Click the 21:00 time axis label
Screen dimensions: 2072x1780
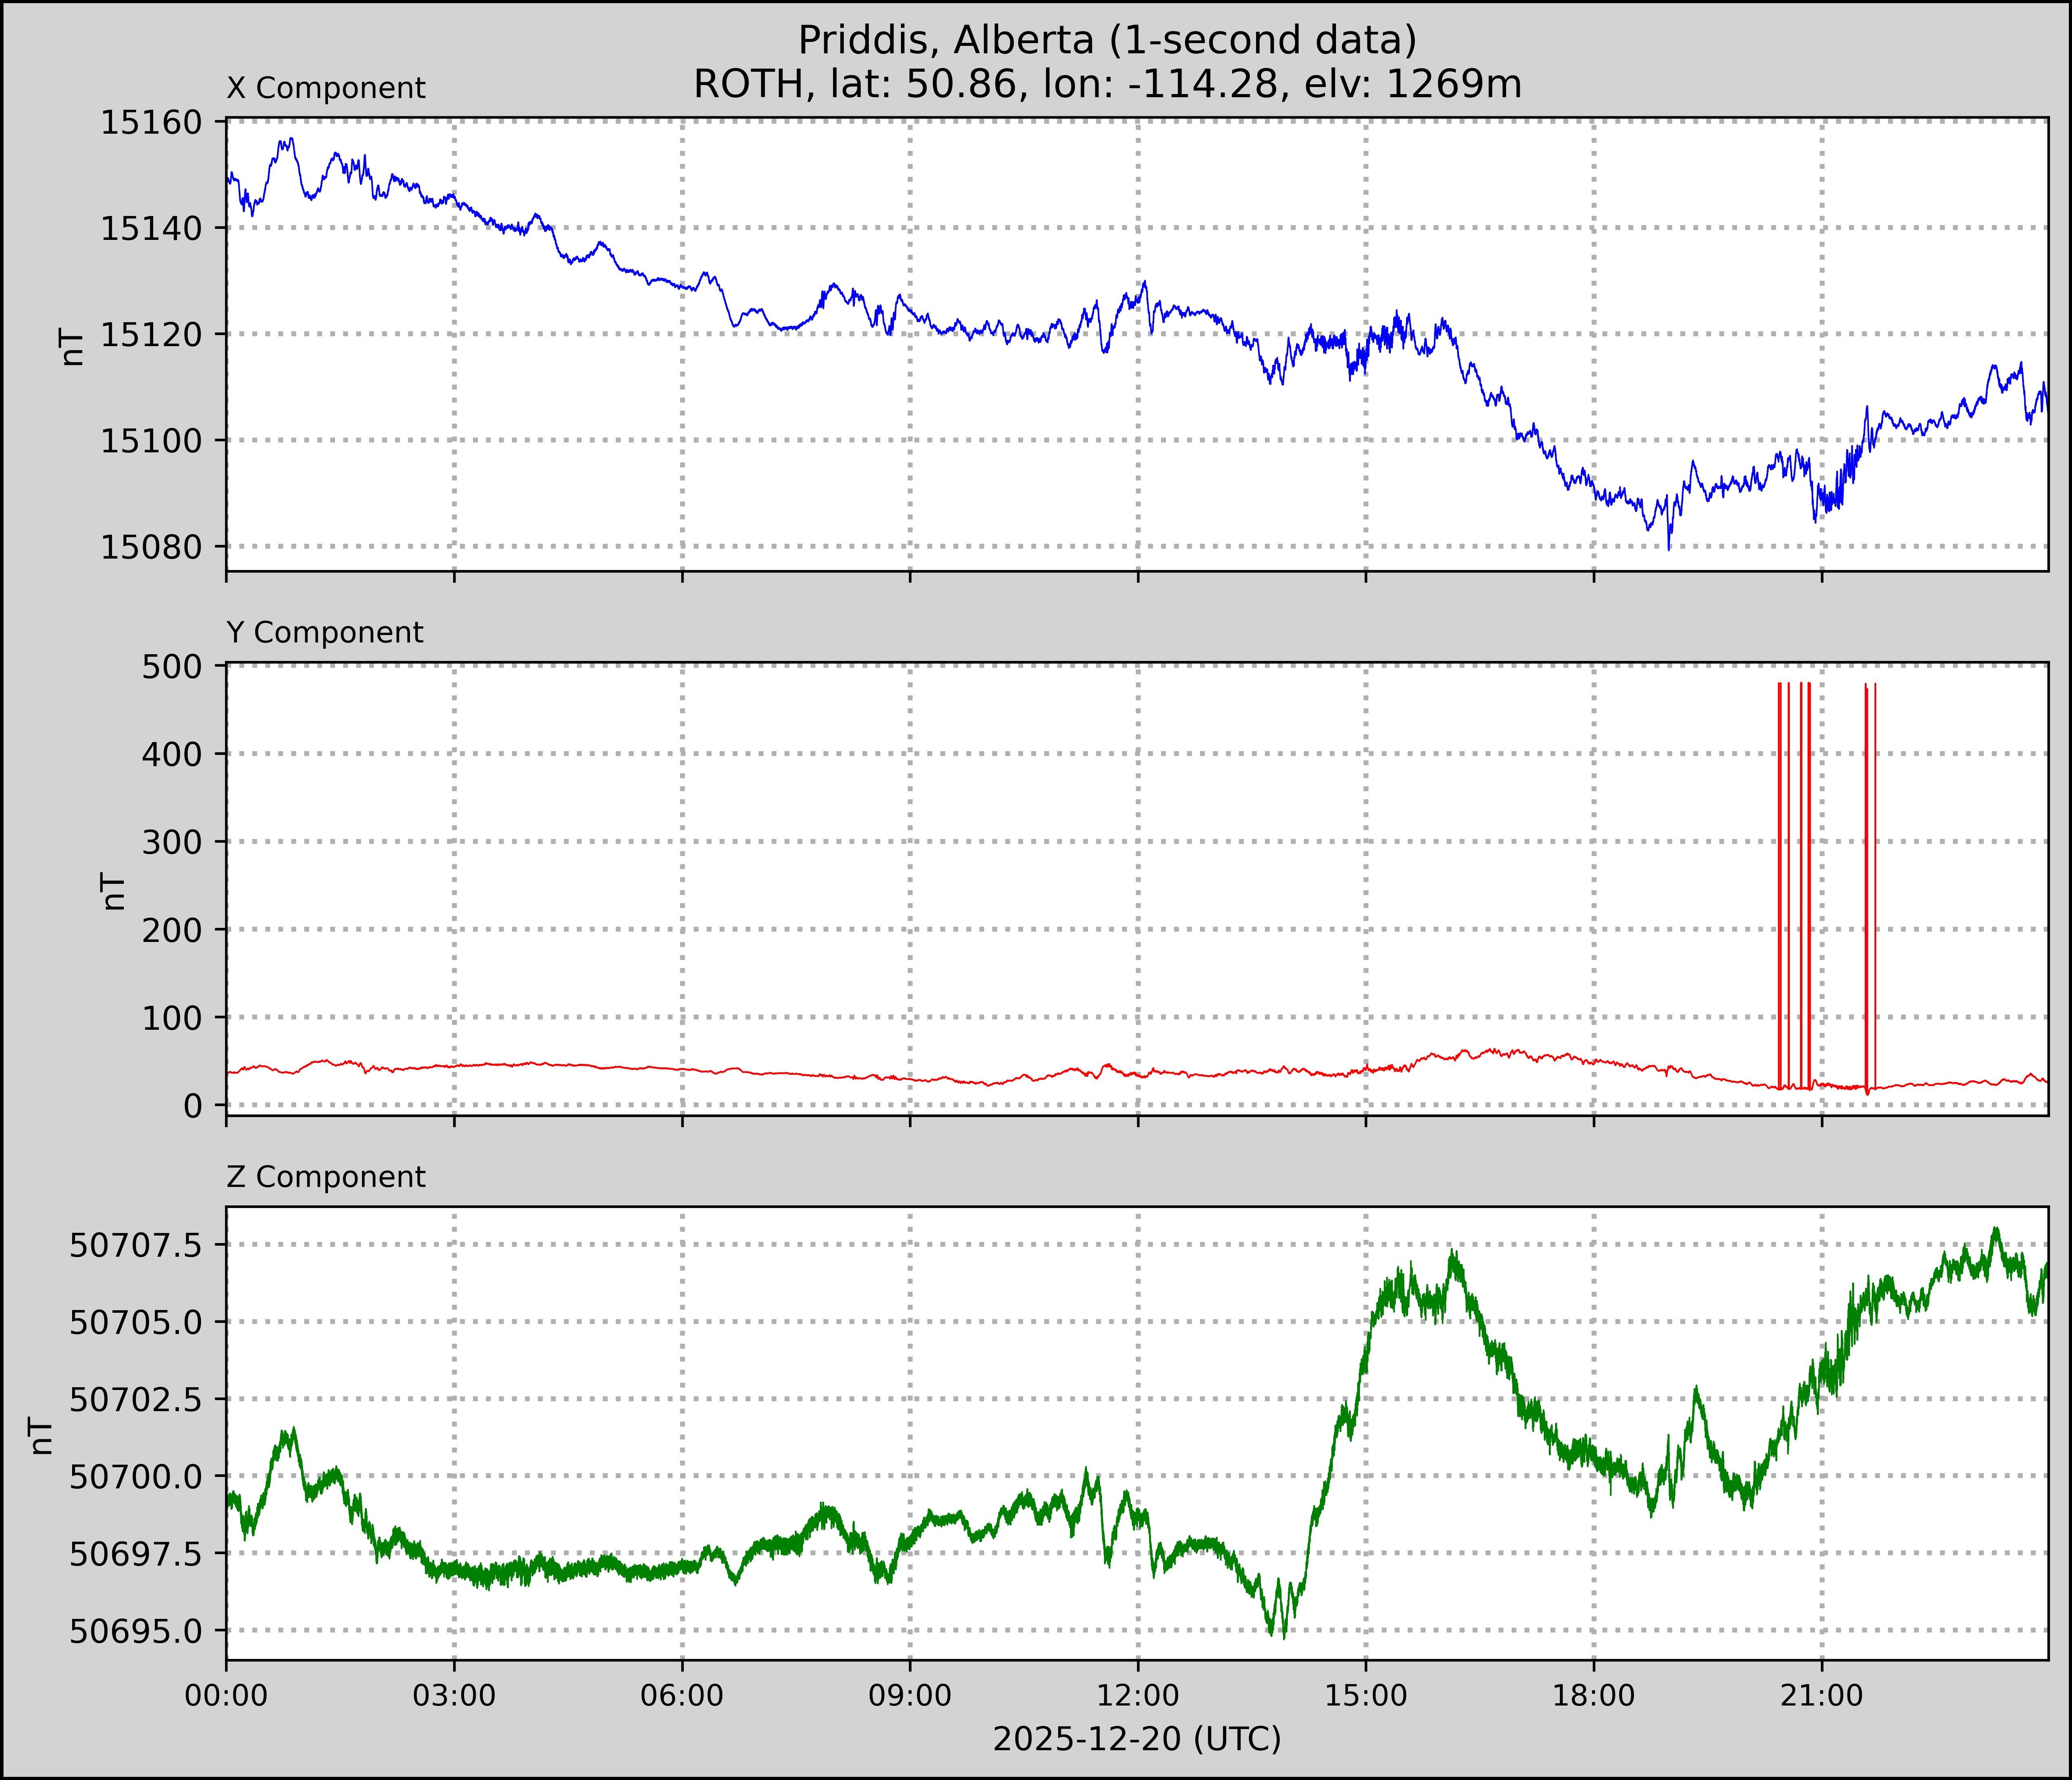click(x=1821, y=1696)
